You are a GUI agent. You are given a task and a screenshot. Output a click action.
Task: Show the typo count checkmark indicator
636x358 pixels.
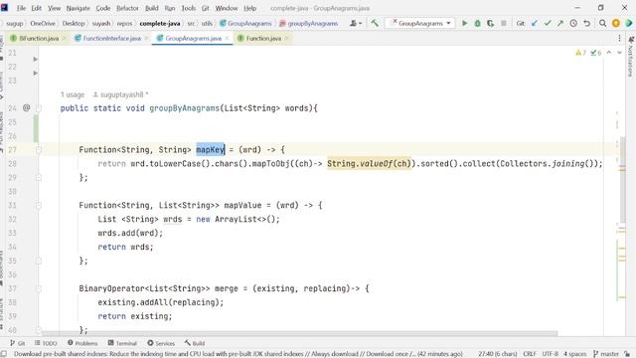click(596, 53)
